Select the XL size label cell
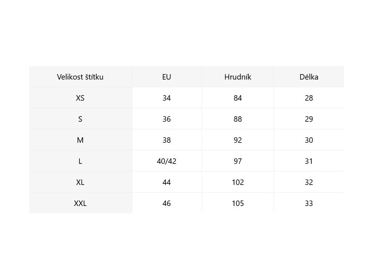 [80, 182]
